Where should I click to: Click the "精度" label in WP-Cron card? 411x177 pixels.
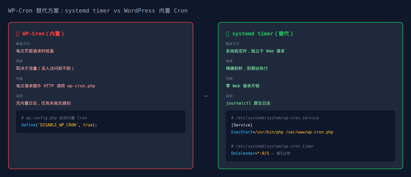tap(19, 61)
